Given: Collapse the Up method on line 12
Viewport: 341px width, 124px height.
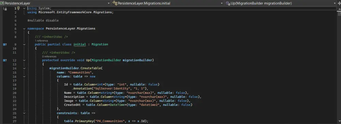Looking at the screenshot, I should coord(24,60).
